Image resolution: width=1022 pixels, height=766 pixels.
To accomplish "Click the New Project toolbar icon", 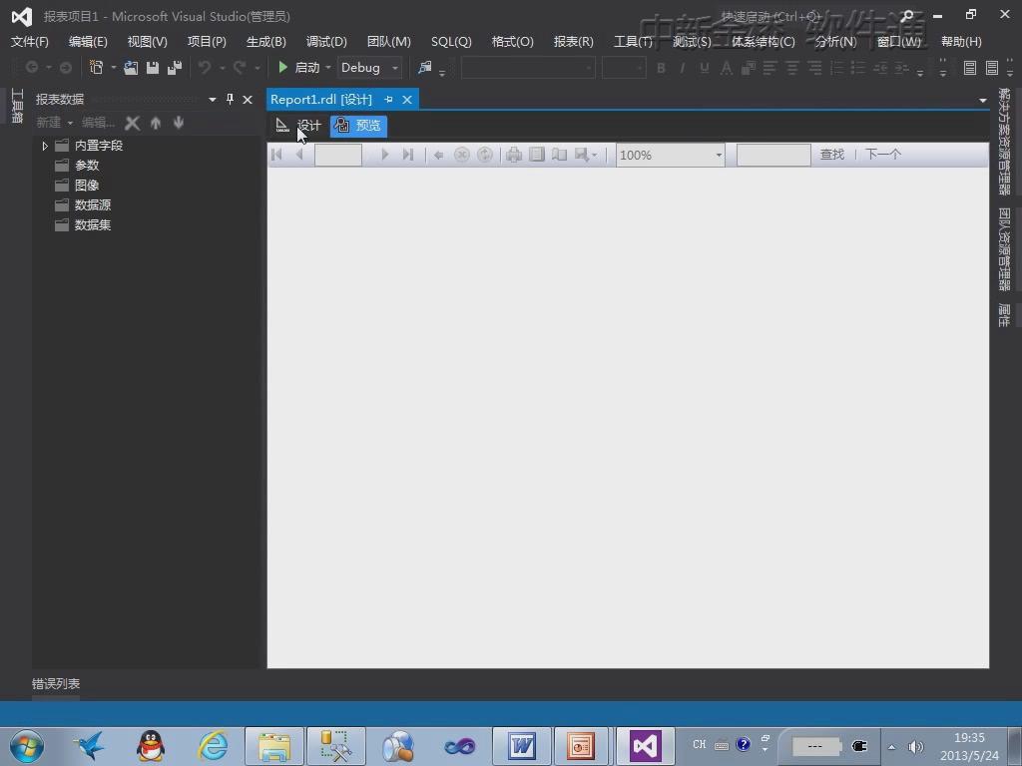I will (96, 67).
